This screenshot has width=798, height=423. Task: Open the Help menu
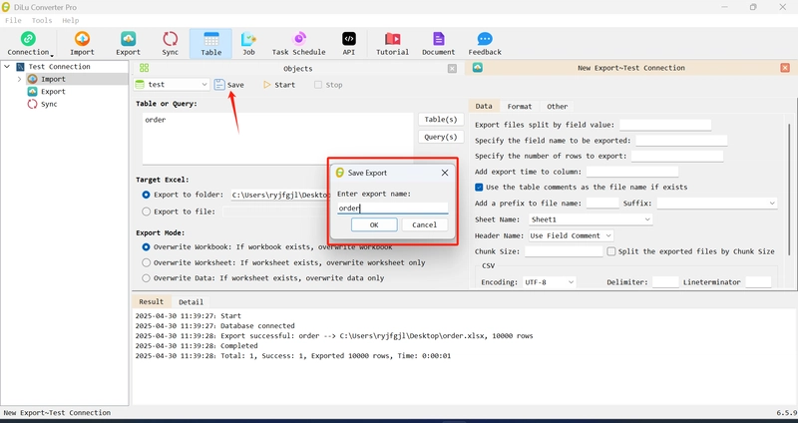[x=70, y=20]
